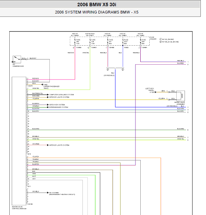Click the "YEL/RED" label on the orange wire
Screen dimensions: 206x215
point(36,157)
